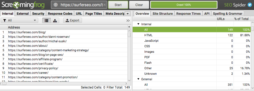This screenshot has height=91, width=254.
Task: Switch to tree view icon
Action: click(x=55, y=20)
